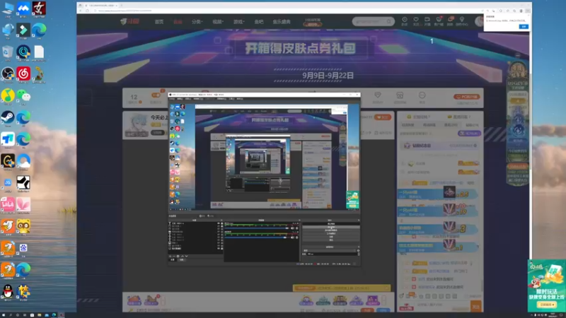Image resolution: width=566 pixels, height=318 pixels.
Task: Click the Douyu start-broadcast camera icon
Action: point(427,20)
